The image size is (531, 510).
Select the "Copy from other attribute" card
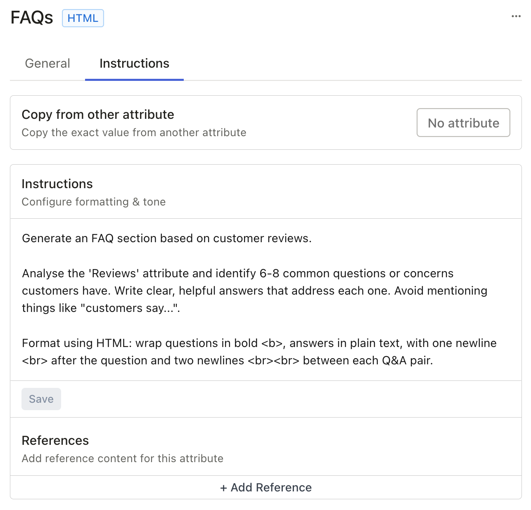point(98,115)
